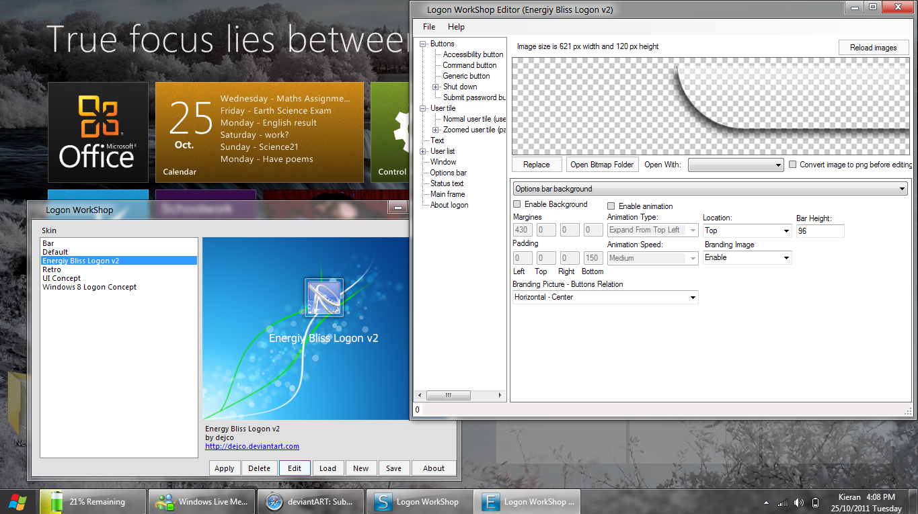Expand the Shut down tree node

(436, 87)
